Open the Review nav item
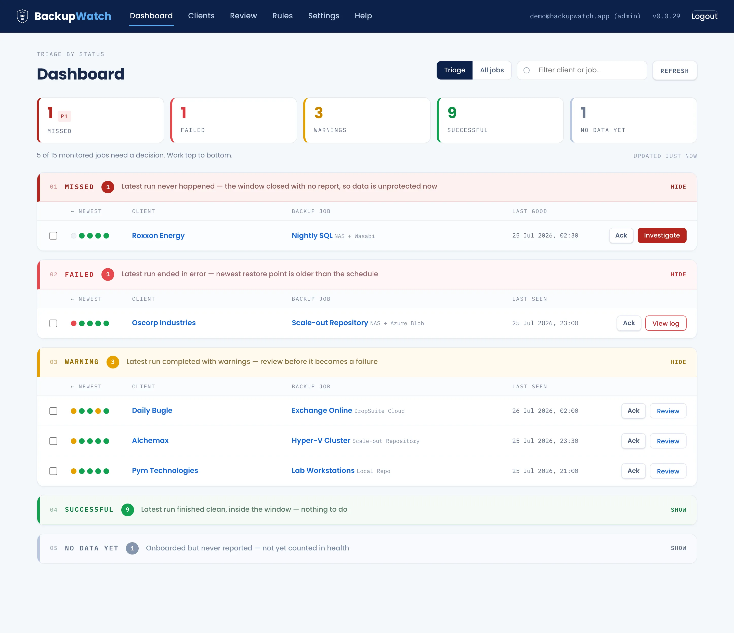The width and height of the screenshot is (734, 633). pyautogui.click(x=243, y=16)
